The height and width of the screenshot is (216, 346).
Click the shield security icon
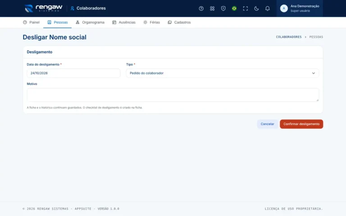pos(223,9)
